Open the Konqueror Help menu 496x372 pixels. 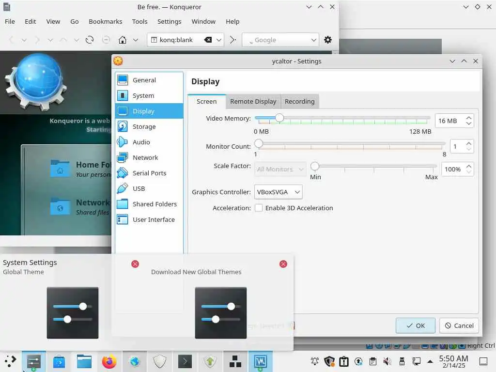click(232, 21)
